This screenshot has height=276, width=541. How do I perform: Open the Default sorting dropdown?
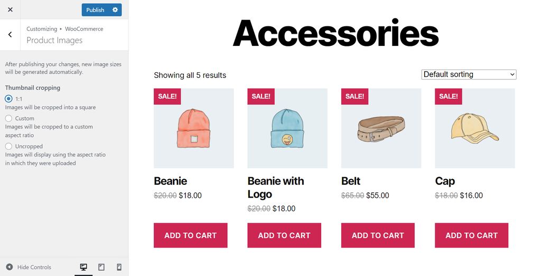click(x=469, y=74)
